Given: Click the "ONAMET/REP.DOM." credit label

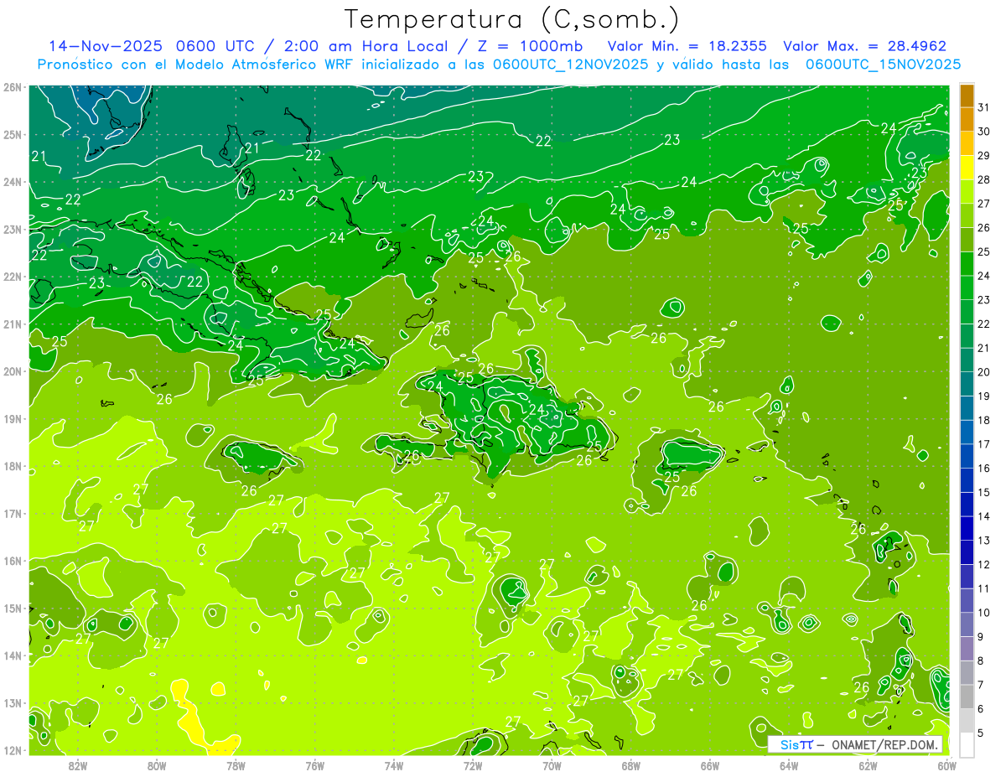Looking at the screenshot, I should [885, 745].
